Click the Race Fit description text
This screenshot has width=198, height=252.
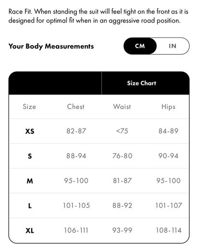[x=98, y=16]
